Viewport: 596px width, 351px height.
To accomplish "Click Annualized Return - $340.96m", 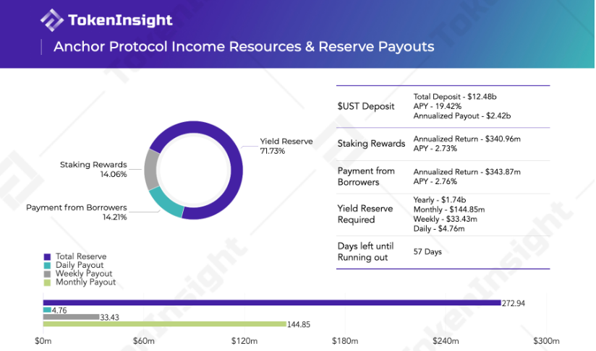I will pyautogui.click(x=467, y=139).
